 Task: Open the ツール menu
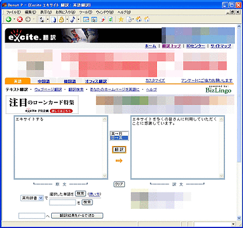coord(85,12)
